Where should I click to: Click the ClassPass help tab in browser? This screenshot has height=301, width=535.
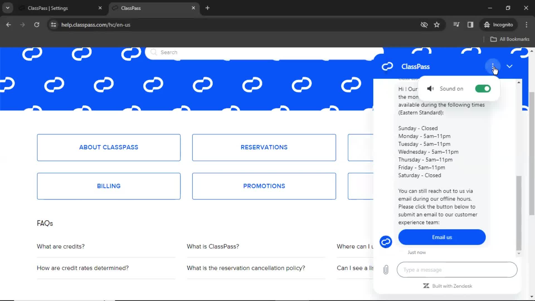131,8
